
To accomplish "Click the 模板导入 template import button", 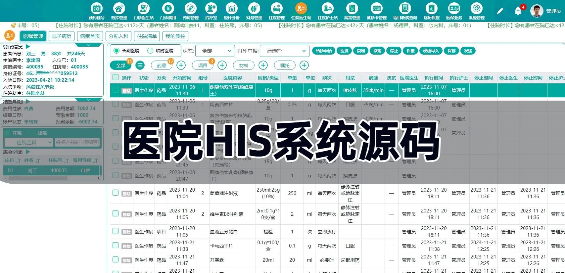I will coord(431,51).
